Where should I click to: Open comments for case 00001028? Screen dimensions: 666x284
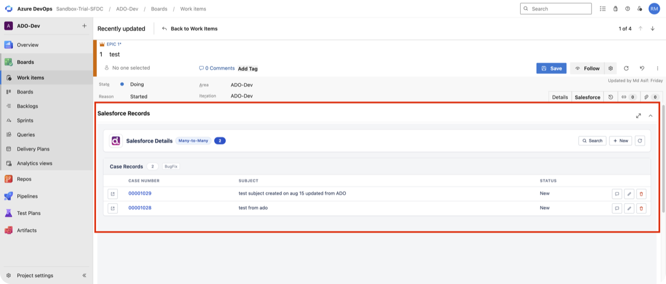click(617, 208)
